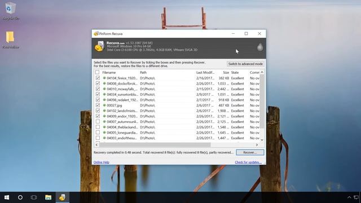The image size is (361, 203).
Task: Uncheck the 04098_redalert file checkbox
Action: (98, 100)
